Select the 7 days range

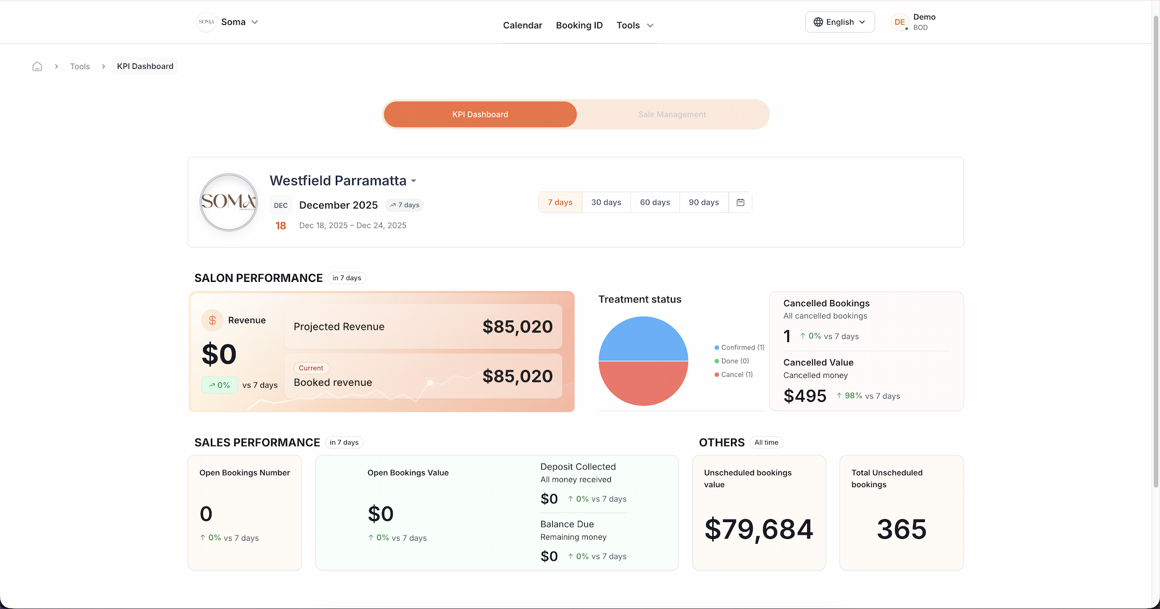[x=560, y=203]
